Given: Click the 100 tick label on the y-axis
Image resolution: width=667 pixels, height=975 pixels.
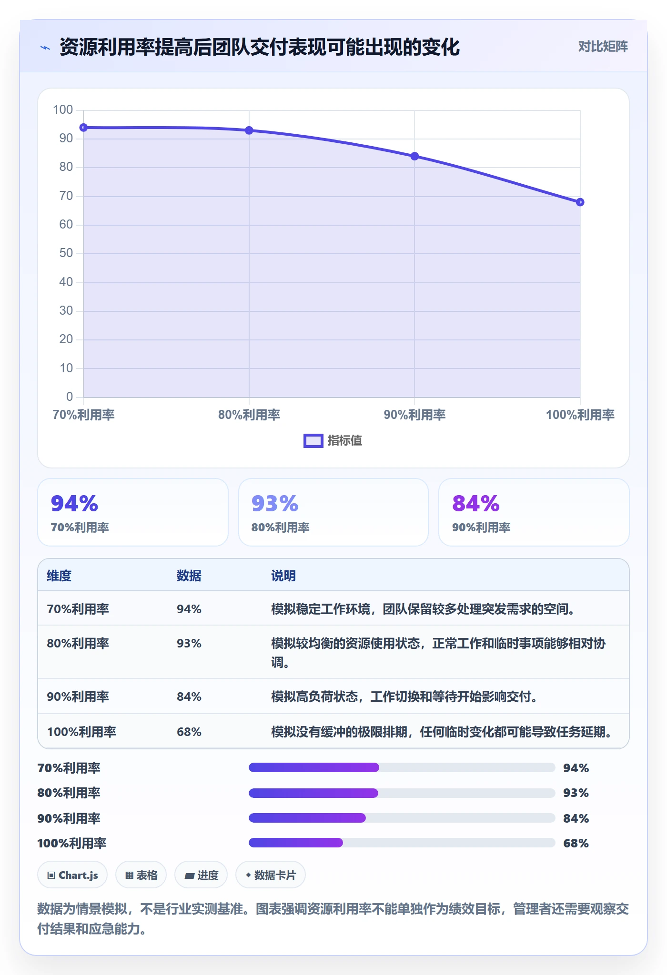Looking at the screenshot, I should [63, 110].
